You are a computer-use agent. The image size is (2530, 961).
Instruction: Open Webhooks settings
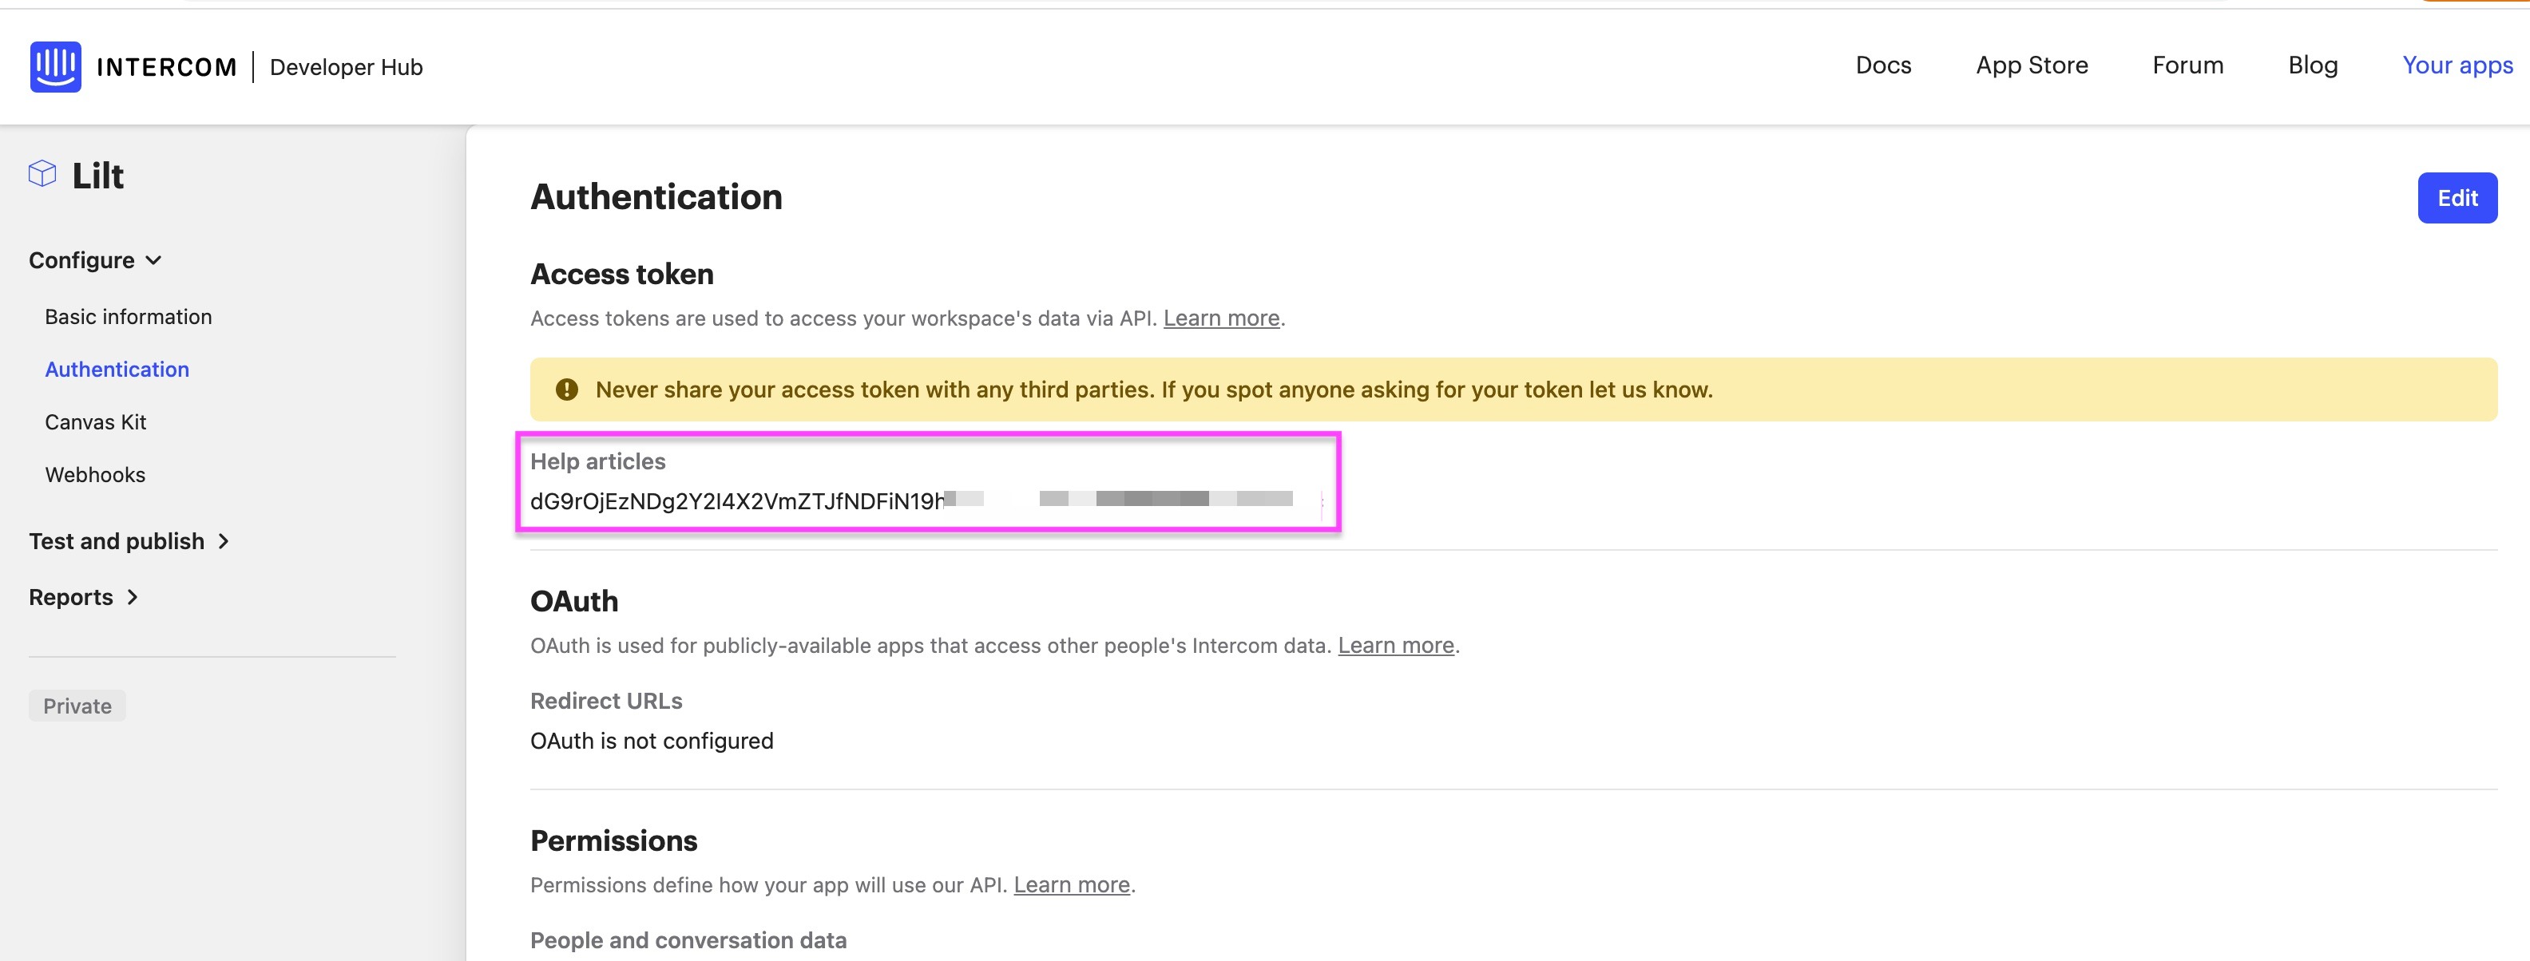click(95, 474)
